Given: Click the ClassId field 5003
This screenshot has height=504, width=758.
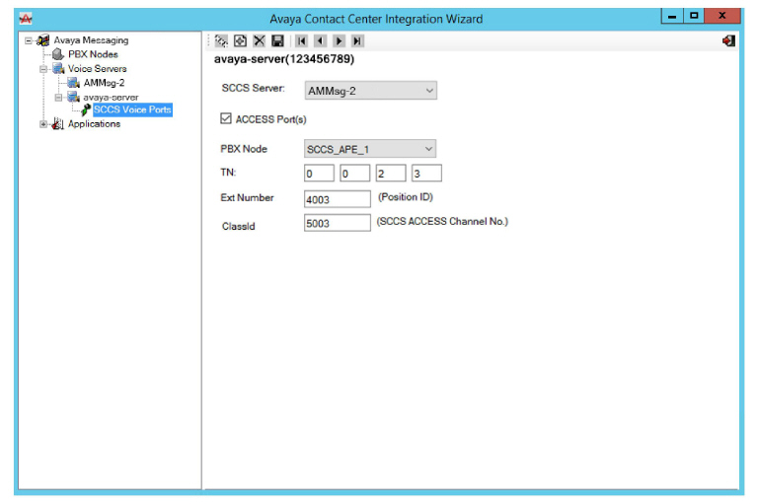Looking at the screenshot, I should click(x=338, y=223).
